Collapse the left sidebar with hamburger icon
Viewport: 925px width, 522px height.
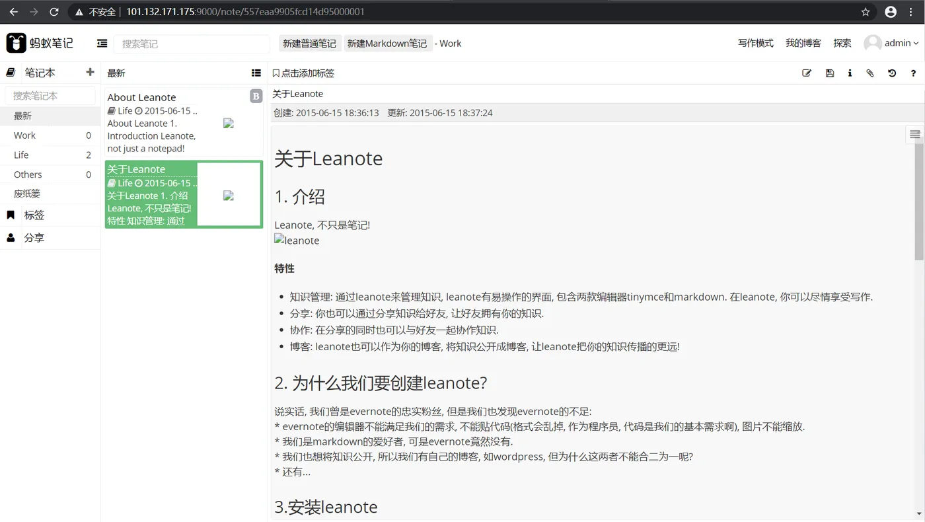[x=102, y=43]
